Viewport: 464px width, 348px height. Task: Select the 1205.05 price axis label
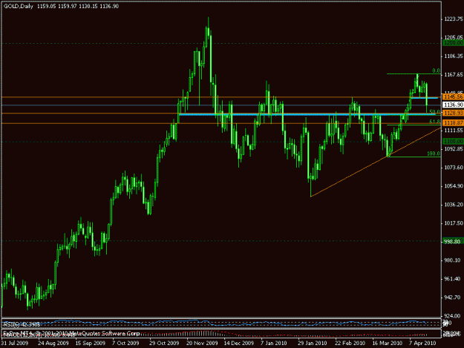coord(453,37)
